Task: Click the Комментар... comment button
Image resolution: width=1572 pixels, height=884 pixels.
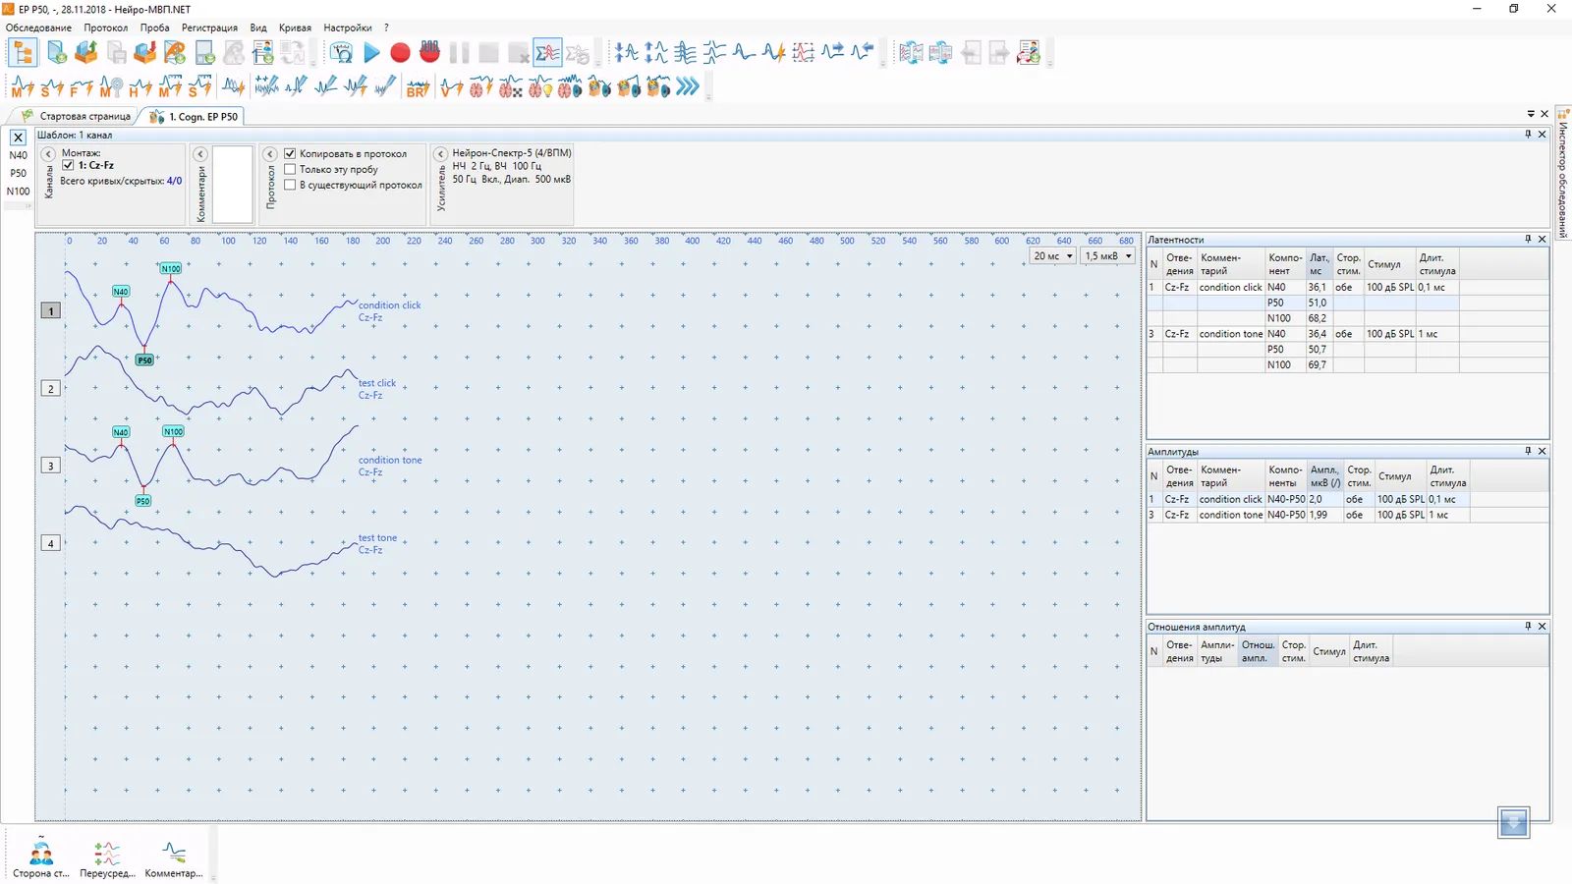Action: tap(174, 857)
